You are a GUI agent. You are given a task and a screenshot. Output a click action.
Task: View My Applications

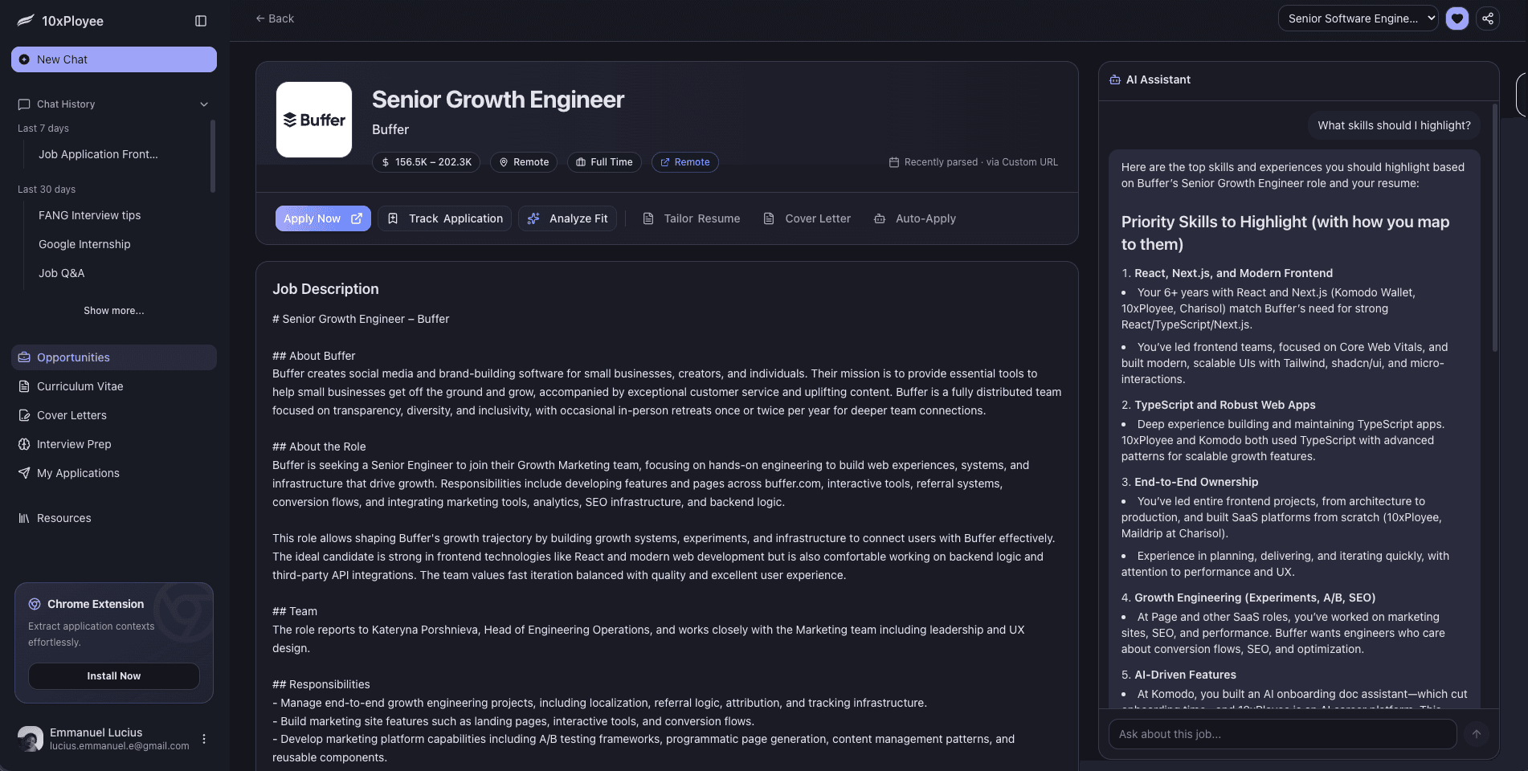point(114,473)
